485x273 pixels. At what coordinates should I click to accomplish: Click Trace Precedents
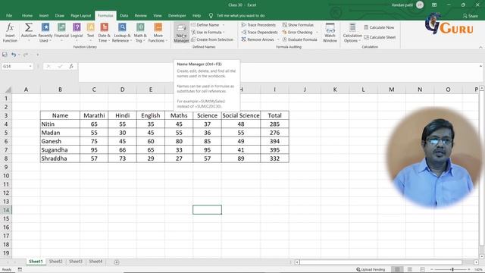[258, 25]
